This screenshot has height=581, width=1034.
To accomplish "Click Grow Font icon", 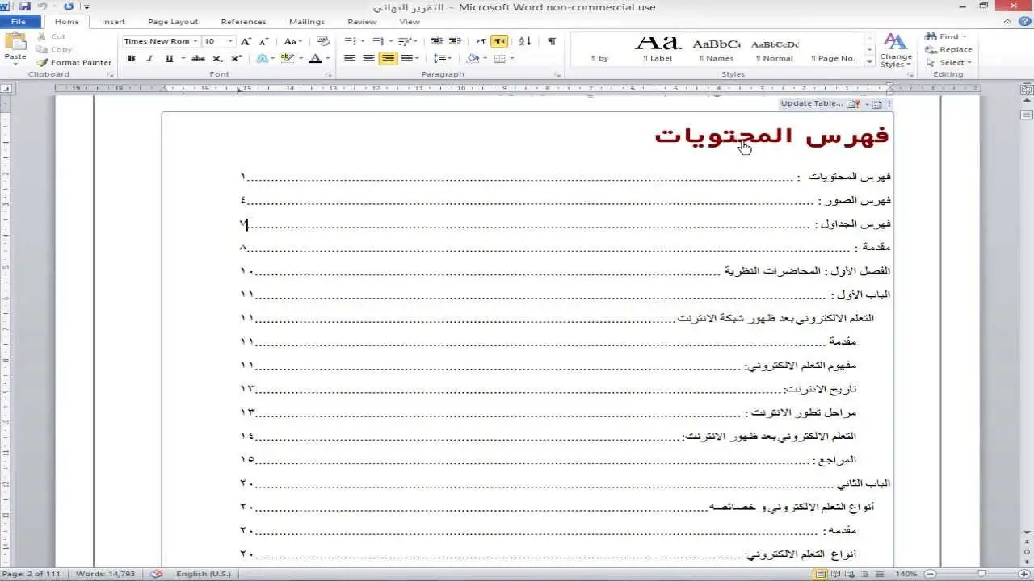I will pos(246,41).
